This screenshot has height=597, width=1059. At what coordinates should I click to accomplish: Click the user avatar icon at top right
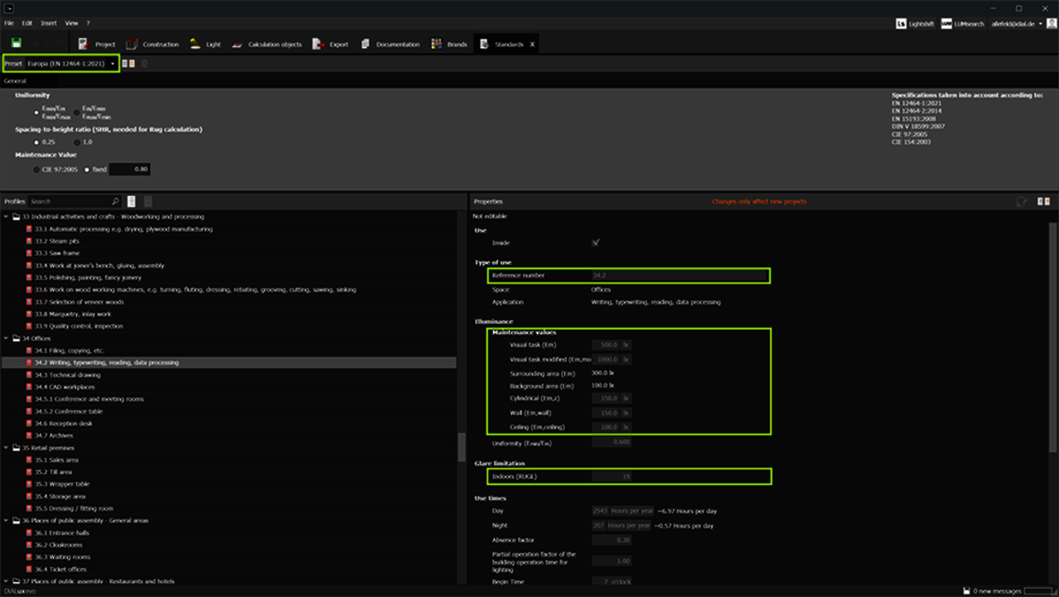point(1052,24)
